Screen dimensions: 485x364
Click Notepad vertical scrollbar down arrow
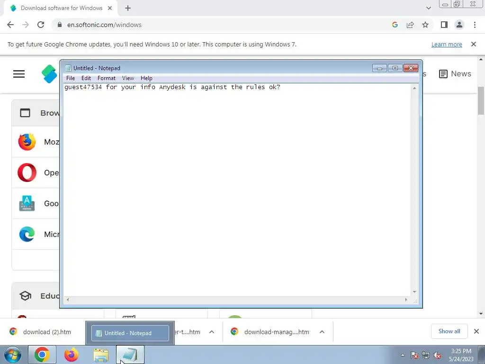(414, 292)
